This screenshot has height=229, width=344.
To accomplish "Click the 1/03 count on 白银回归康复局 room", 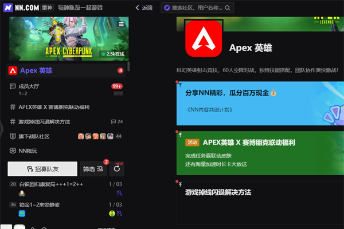I will (x=115, y=184).
